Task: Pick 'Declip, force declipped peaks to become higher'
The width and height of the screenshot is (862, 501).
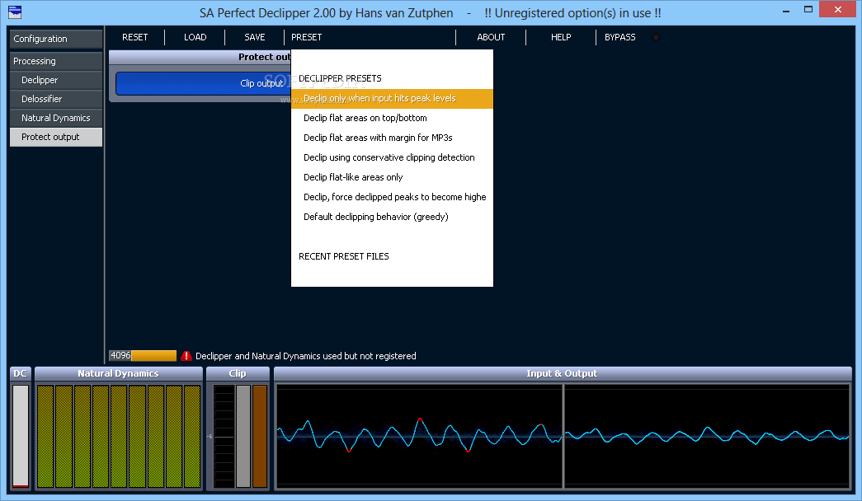Action: tap(392, 197)
